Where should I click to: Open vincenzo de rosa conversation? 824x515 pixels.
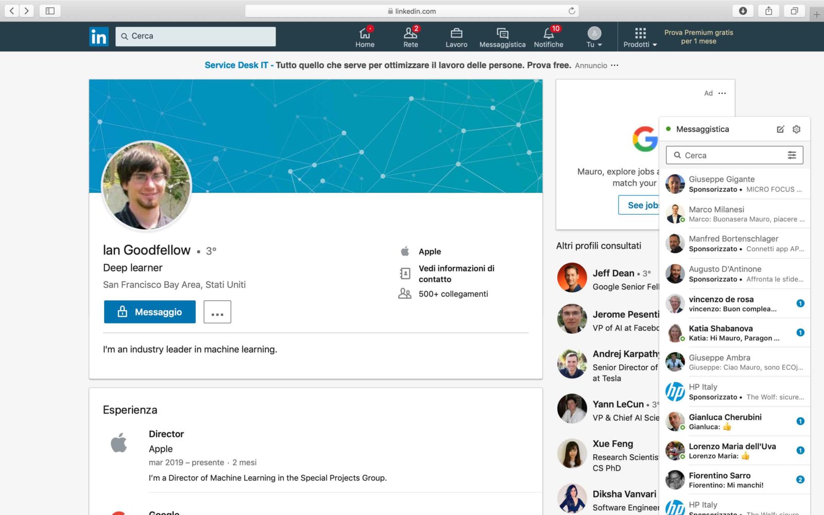(x=734, y=303)
